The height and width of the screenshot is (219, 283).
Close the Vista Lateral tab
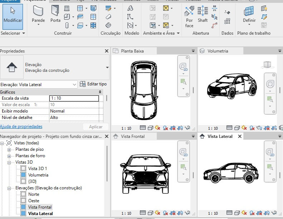click(240, 136)
